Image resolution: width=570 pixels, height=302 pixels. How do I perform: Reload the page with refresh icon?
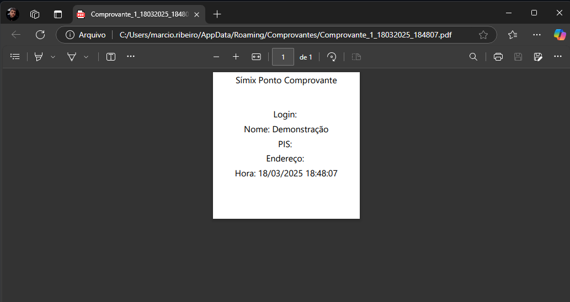pos(40,35)
